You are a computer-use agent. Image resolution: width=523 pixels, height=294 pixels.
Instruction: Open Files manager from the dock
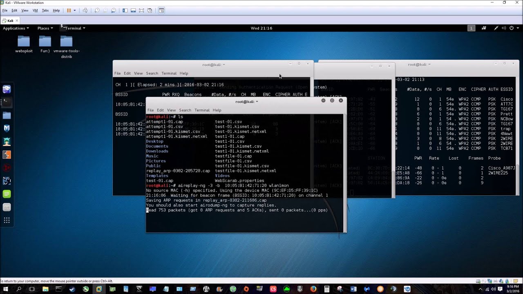pos(7,116)
